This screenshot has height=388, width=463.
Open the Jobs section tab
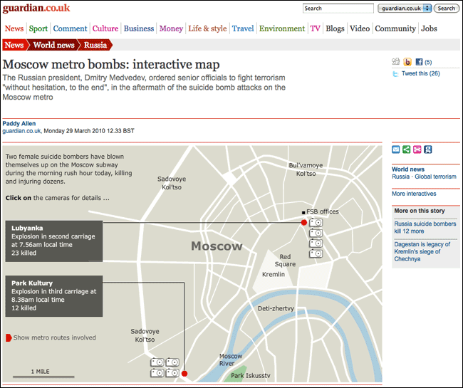[429, 28]
